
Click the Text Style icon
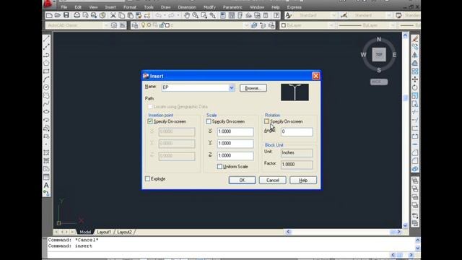point(289,15)
